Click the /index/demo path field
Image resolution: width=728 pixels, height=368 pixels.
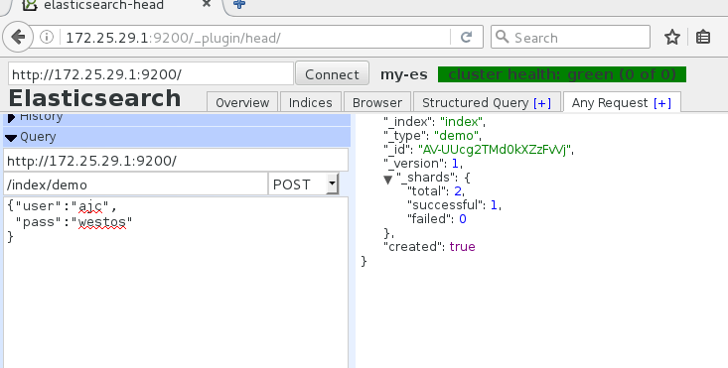point(136,184)
